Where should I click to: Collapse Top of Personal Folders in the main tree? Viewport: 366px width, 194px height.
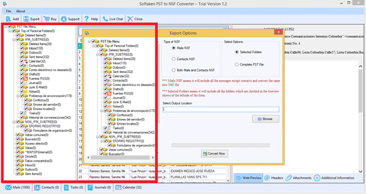[x=10, y=31]
